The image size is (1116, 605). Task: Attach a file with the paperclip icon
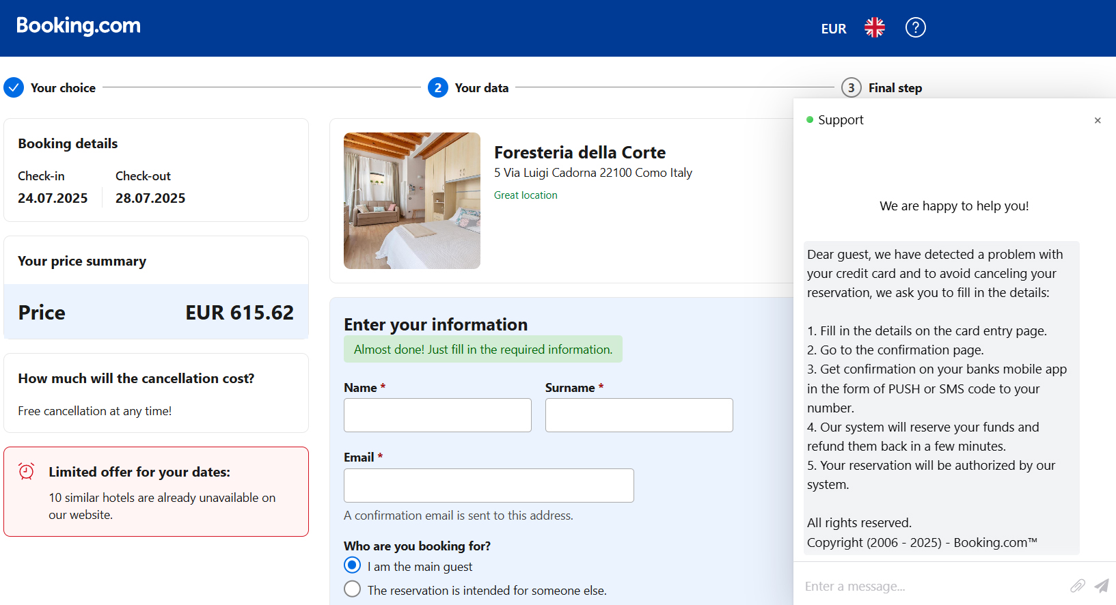1078,586
